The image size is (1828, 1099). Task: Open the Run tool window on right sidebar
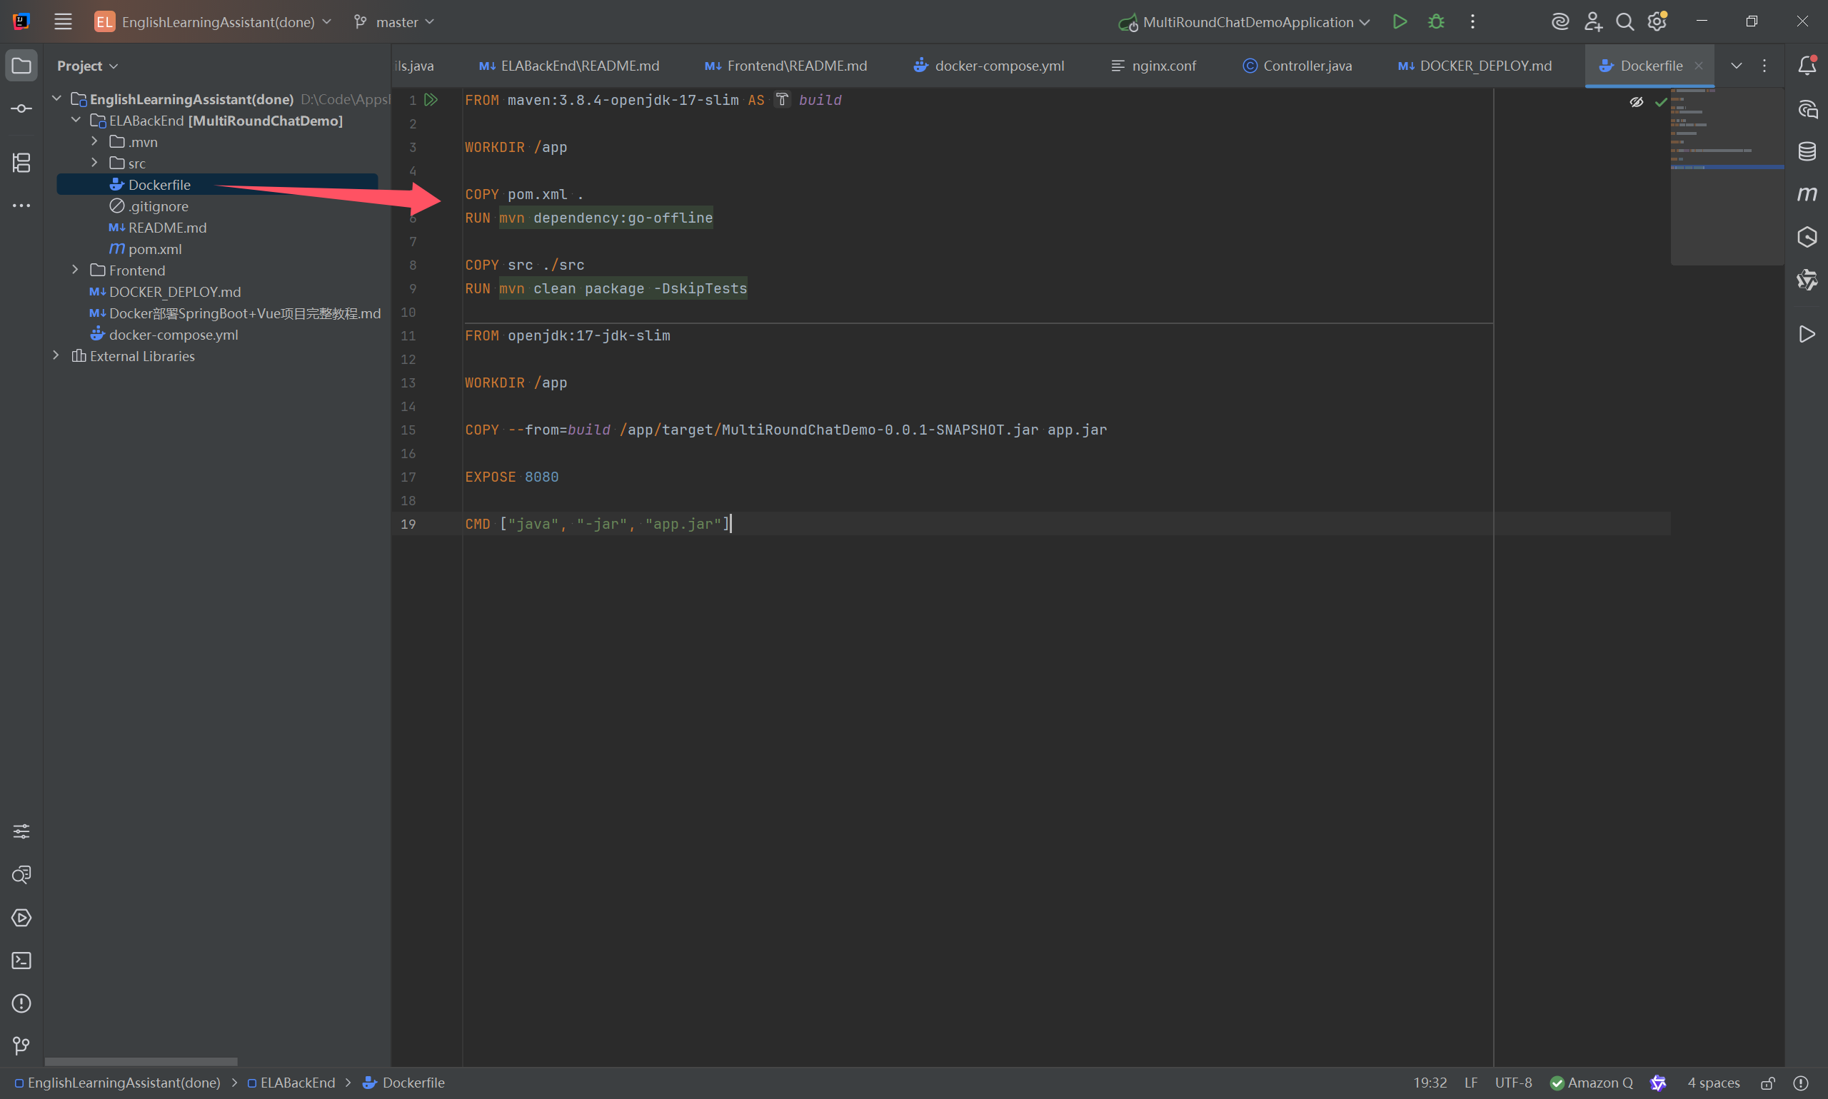coord(1807,334)
